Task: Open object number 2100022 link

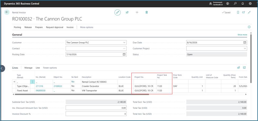Action: (x=58, y=86)
